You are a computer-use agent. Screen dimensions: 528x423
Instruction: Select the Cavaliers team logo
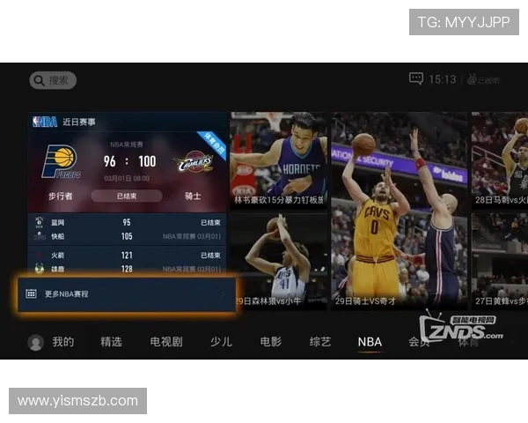coord(195,162)
